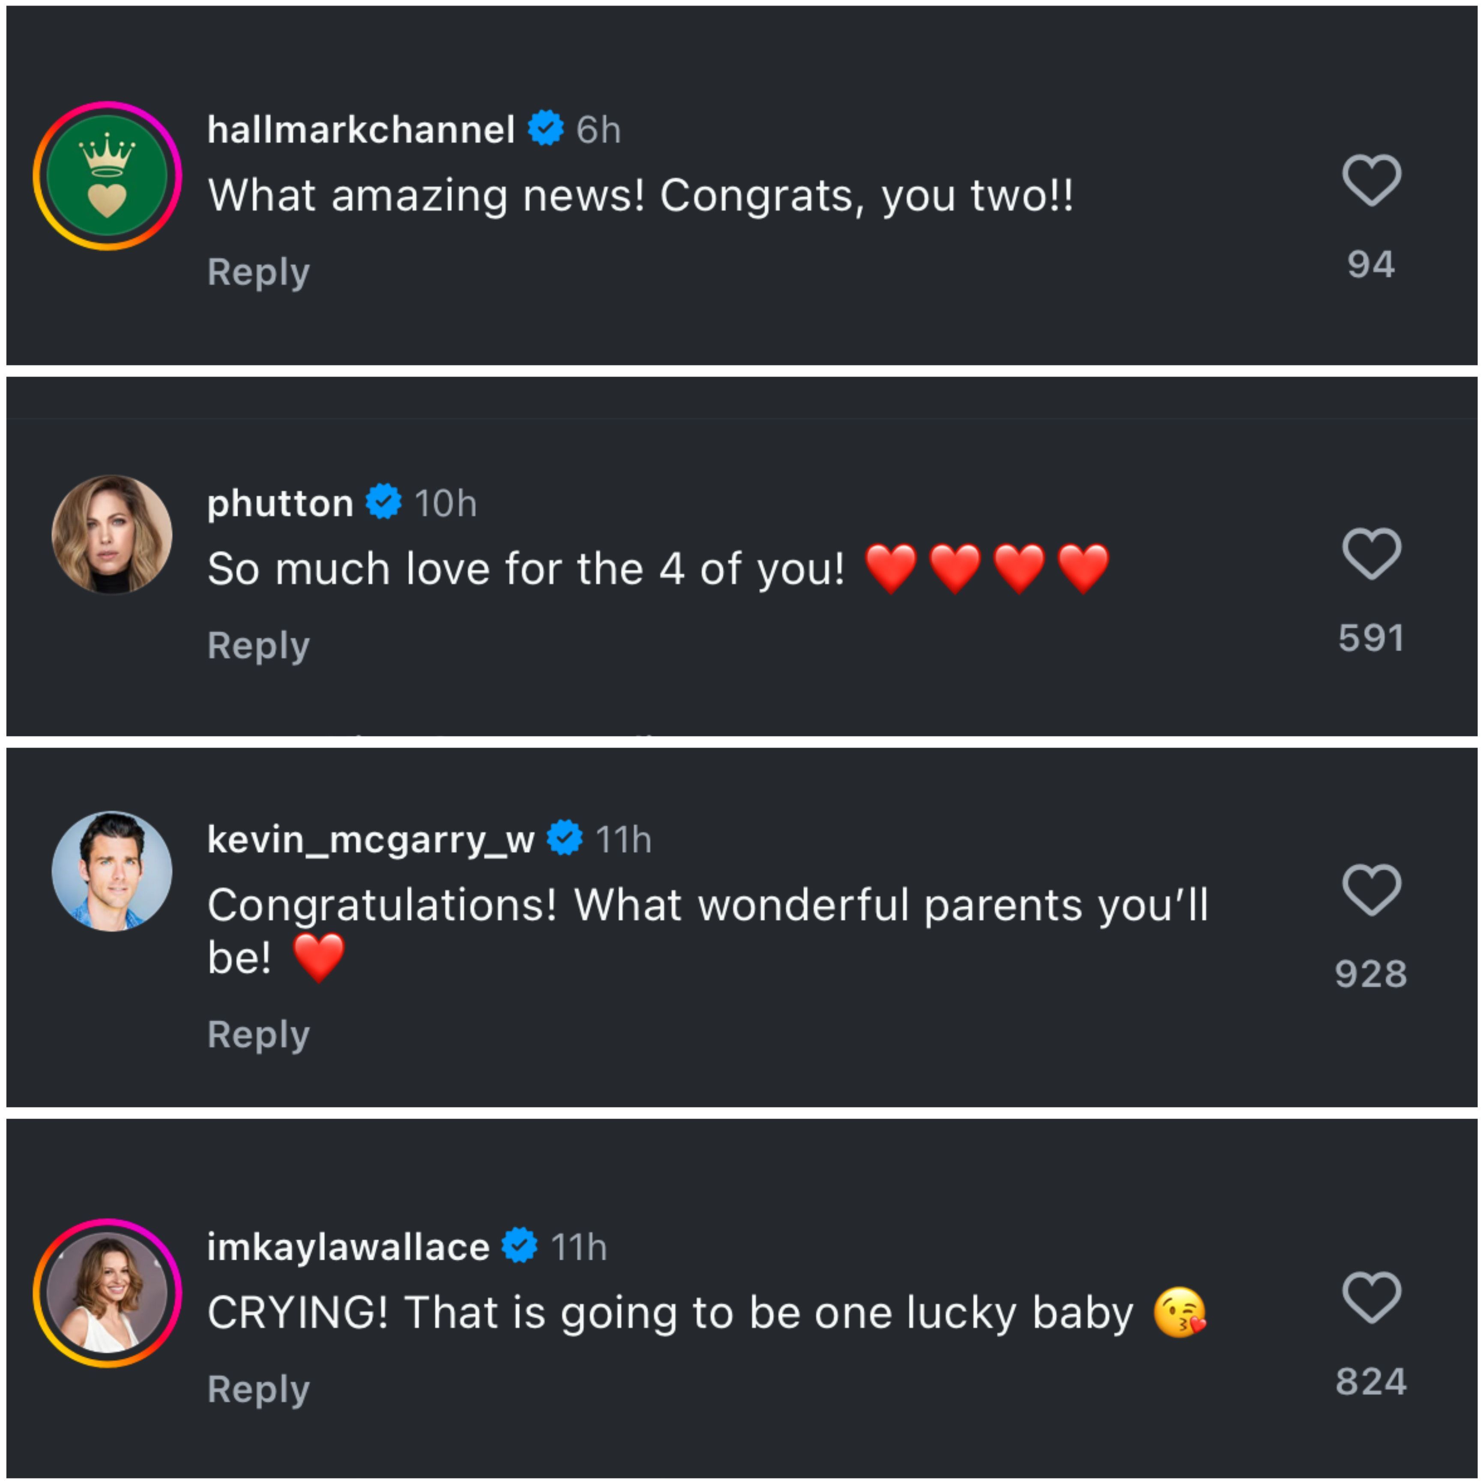Open phutton profile via username
1484x1484 pixels.
(x=280, y=503)
